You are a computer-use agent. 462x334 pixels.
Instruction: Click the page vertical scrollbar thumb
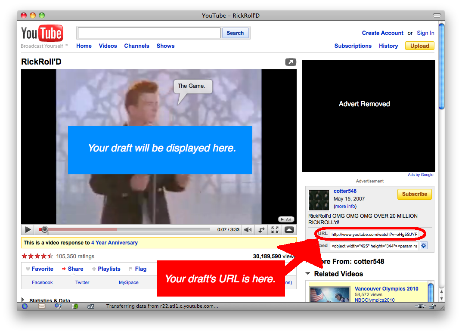[441, 66]
